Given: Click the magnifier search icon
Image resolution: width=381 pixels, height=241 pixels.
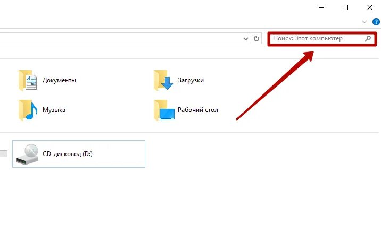Looking at the screenshot, I should [368, 38].
